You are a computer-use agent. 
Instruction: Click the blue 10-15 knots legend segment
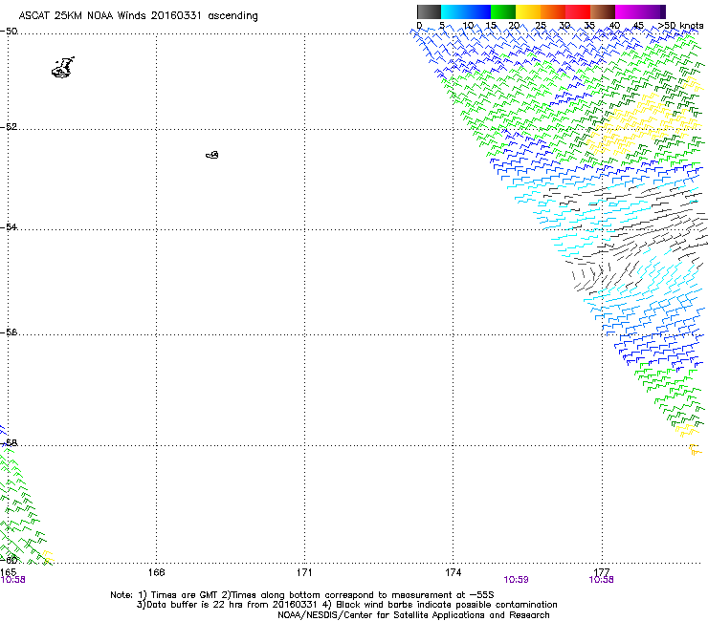(x=477, y=11)
